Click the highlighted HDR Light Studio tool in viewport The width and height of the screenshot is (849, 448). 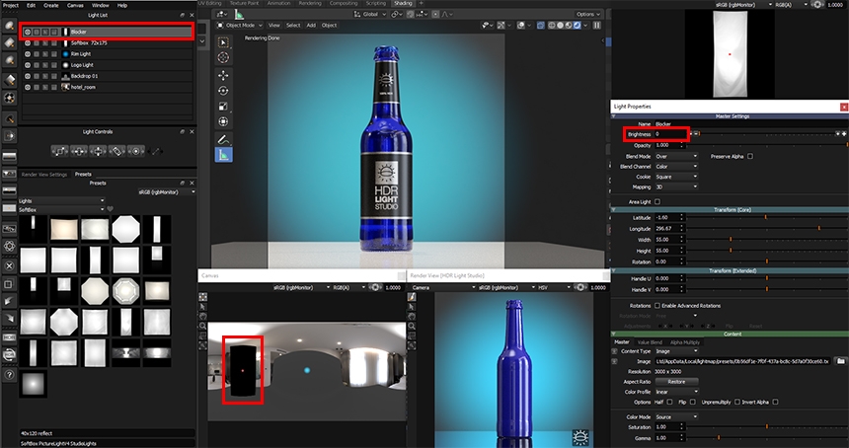click(x=223, y=155)
